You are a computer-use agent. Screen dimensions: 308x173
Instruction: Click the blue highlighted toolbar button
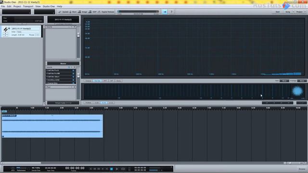pos(165,12)
